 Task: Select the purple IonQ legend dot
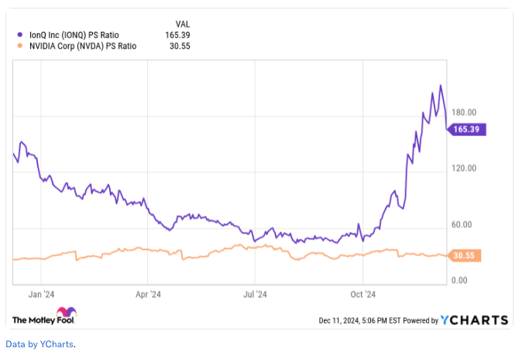(x=20, y=35)
